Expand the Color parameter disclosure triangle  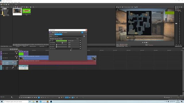coord(50,41)
